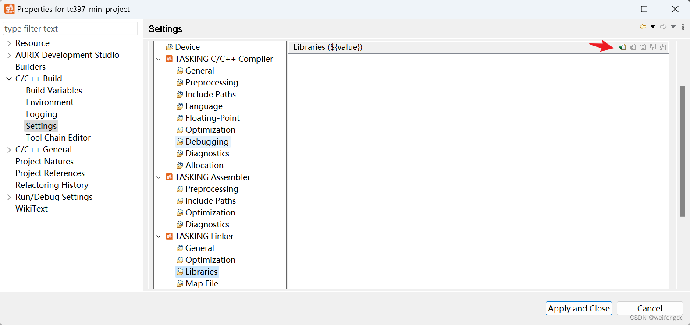Screen dimensions: 690x325
Task: Maximize the Properties window
Action: tap(644, 9)
